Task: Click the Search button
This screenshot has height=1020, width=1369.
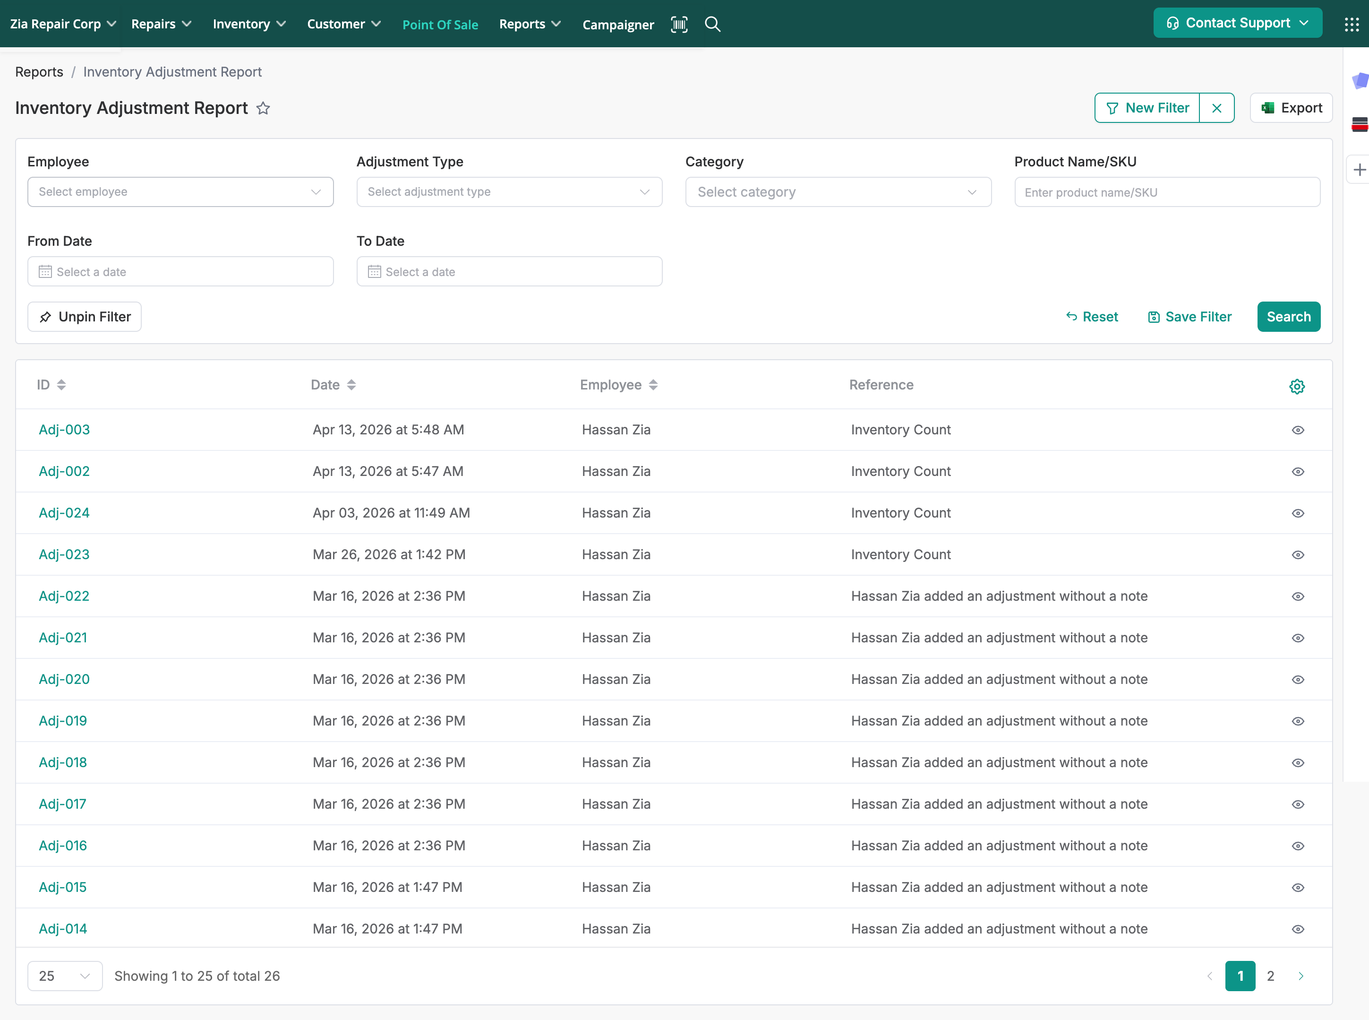Action: pos(1288,317)
